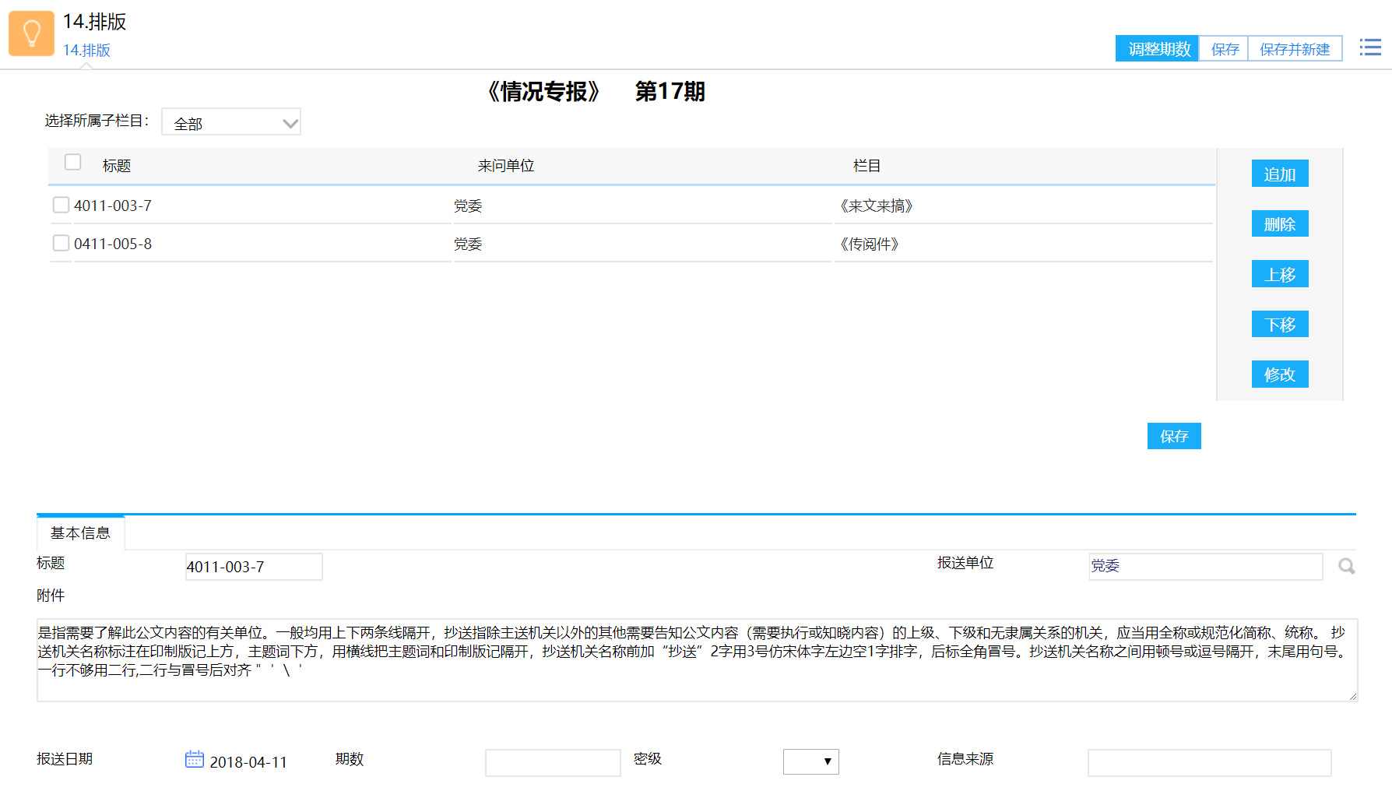Open the list menu icon at top right
Viewport: 1392px width, 812px height.
1370,47
